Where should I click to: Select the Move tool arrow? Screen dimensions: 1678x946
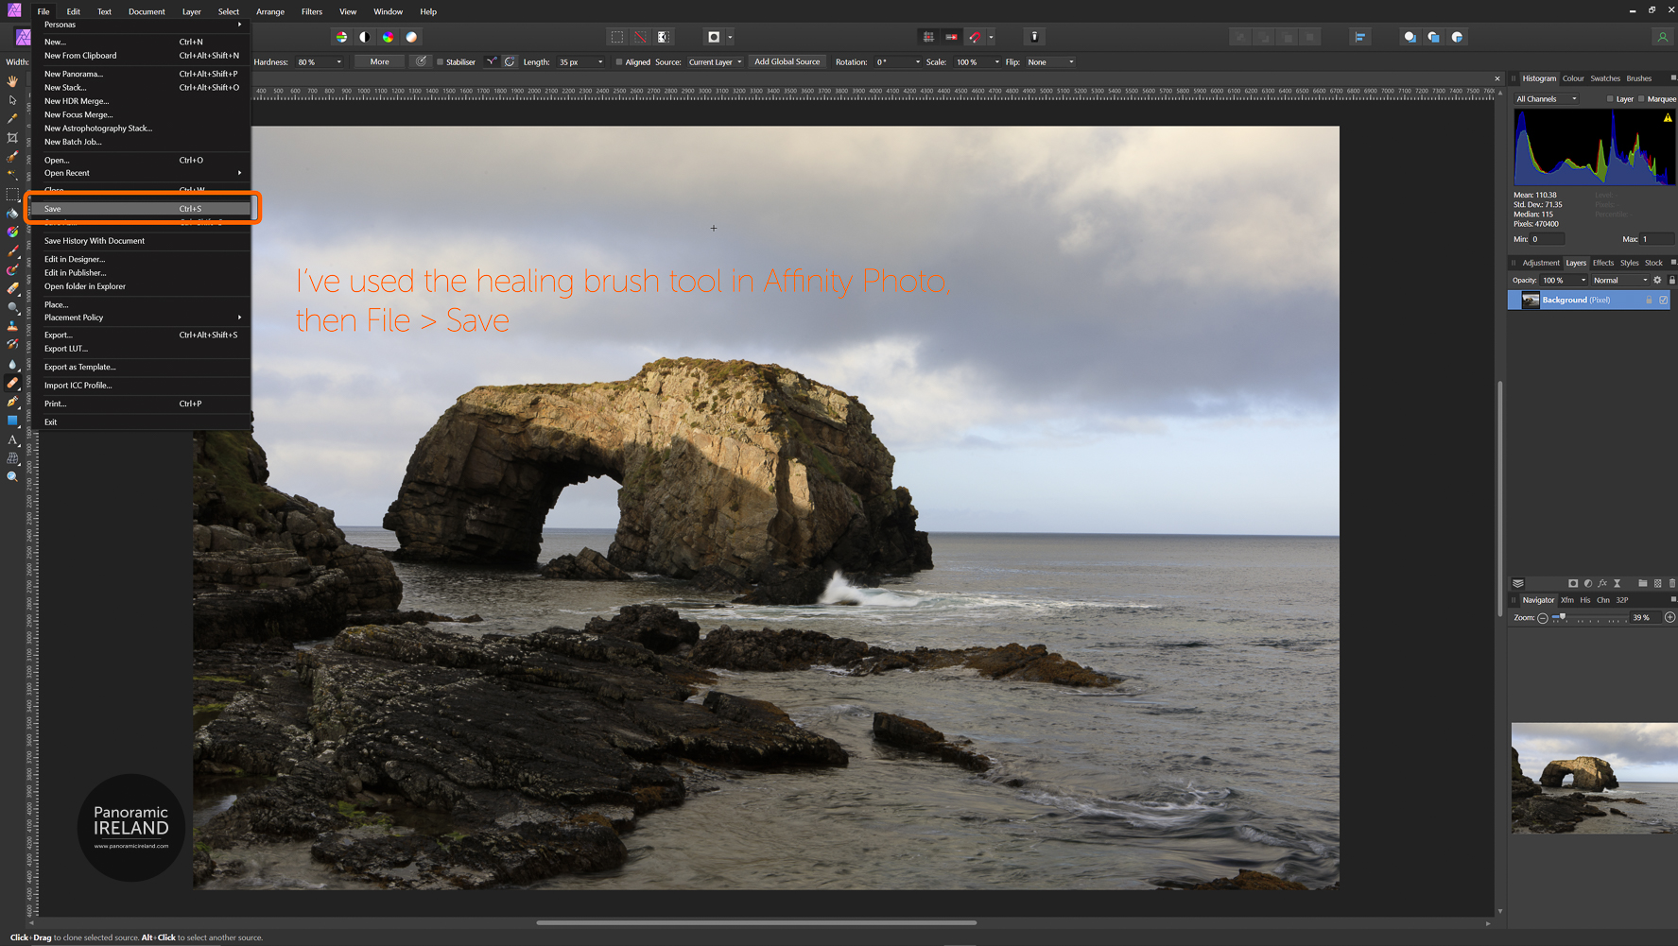[x=12, y=100]
